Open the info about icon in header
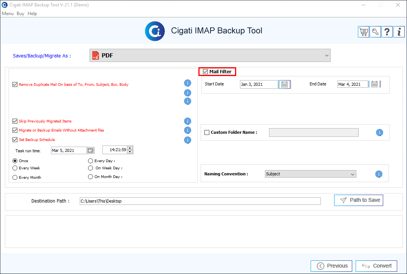407x274 pixels. (x=399, y=32)
